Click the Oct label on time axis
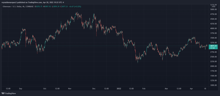The height and width of the screenshot is (96, 220). [x=45, y=89]
